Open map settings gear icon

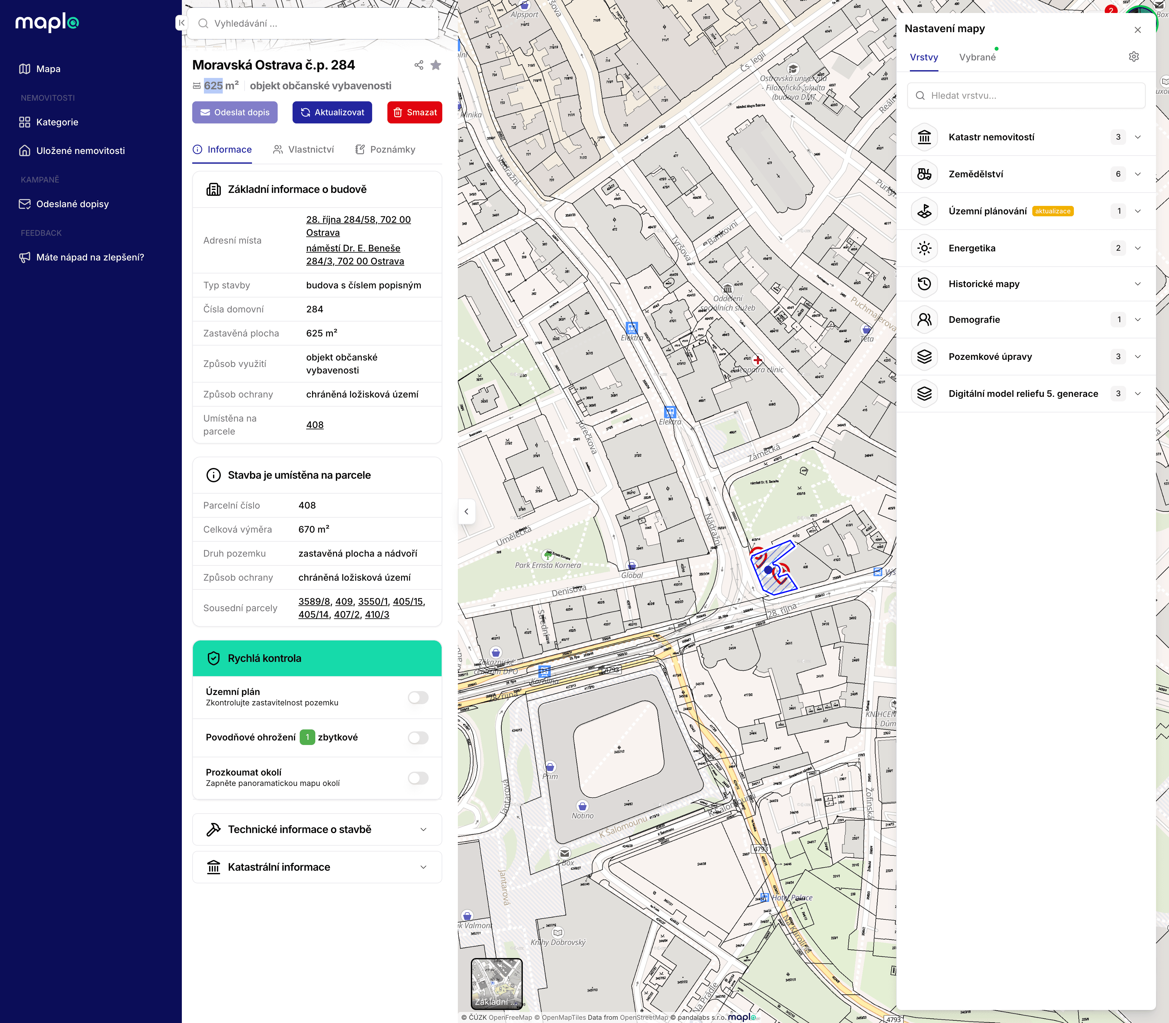pos(1134,57)
